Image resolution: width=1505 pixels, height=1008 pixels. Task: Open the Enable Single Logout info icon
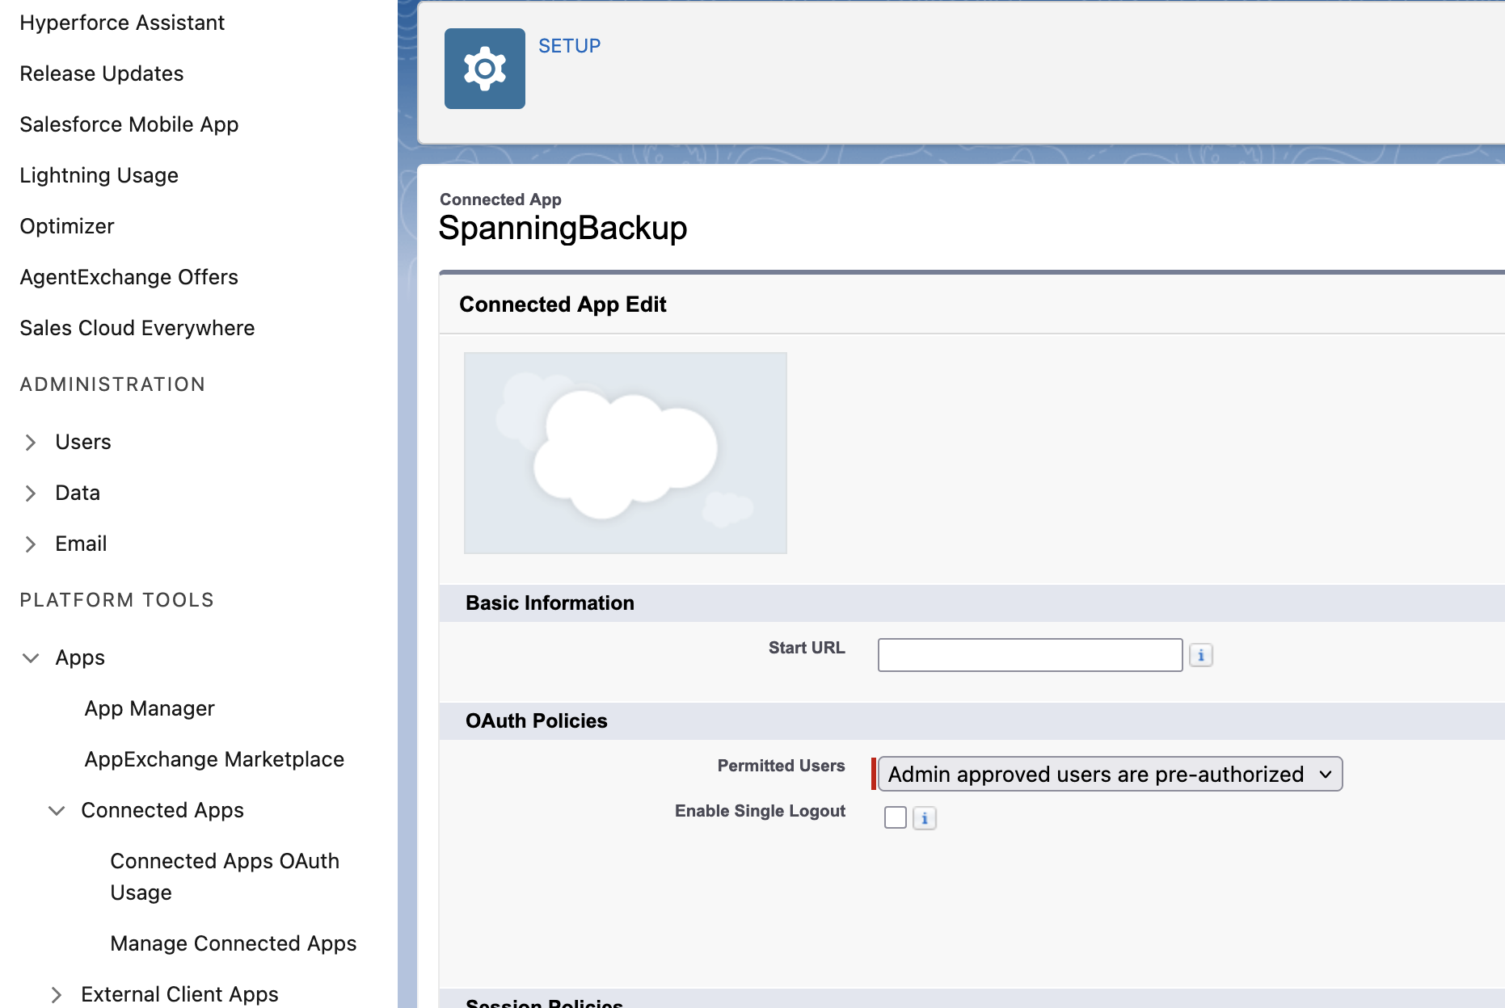(925, 818)
